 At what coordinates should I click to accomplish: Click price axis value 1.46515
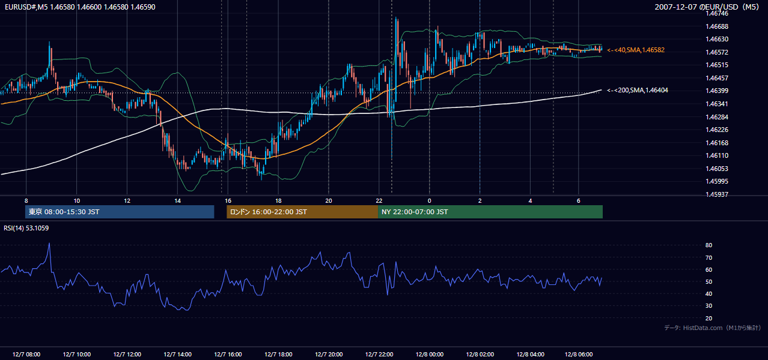coord(716,65)
